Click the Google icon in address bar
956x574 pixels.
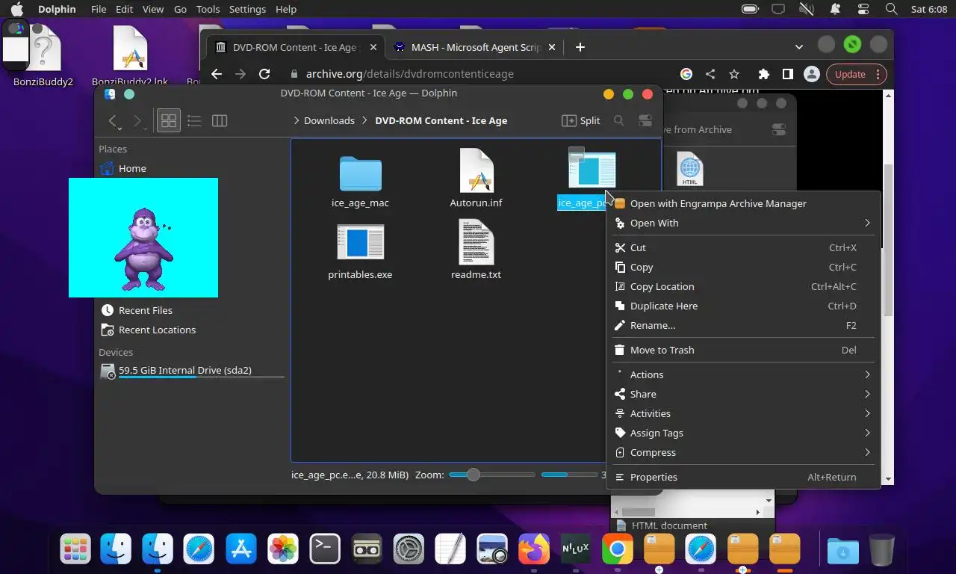[x=686, y=74]
